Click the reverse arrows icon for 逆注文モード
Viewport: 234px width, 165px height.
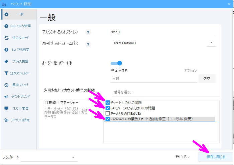pos(6,38)
